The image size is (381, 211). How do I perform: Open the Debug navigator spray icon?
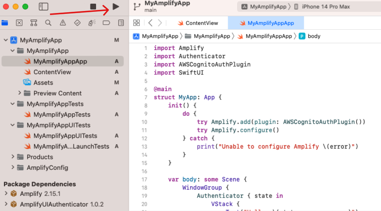click(92, 23)
